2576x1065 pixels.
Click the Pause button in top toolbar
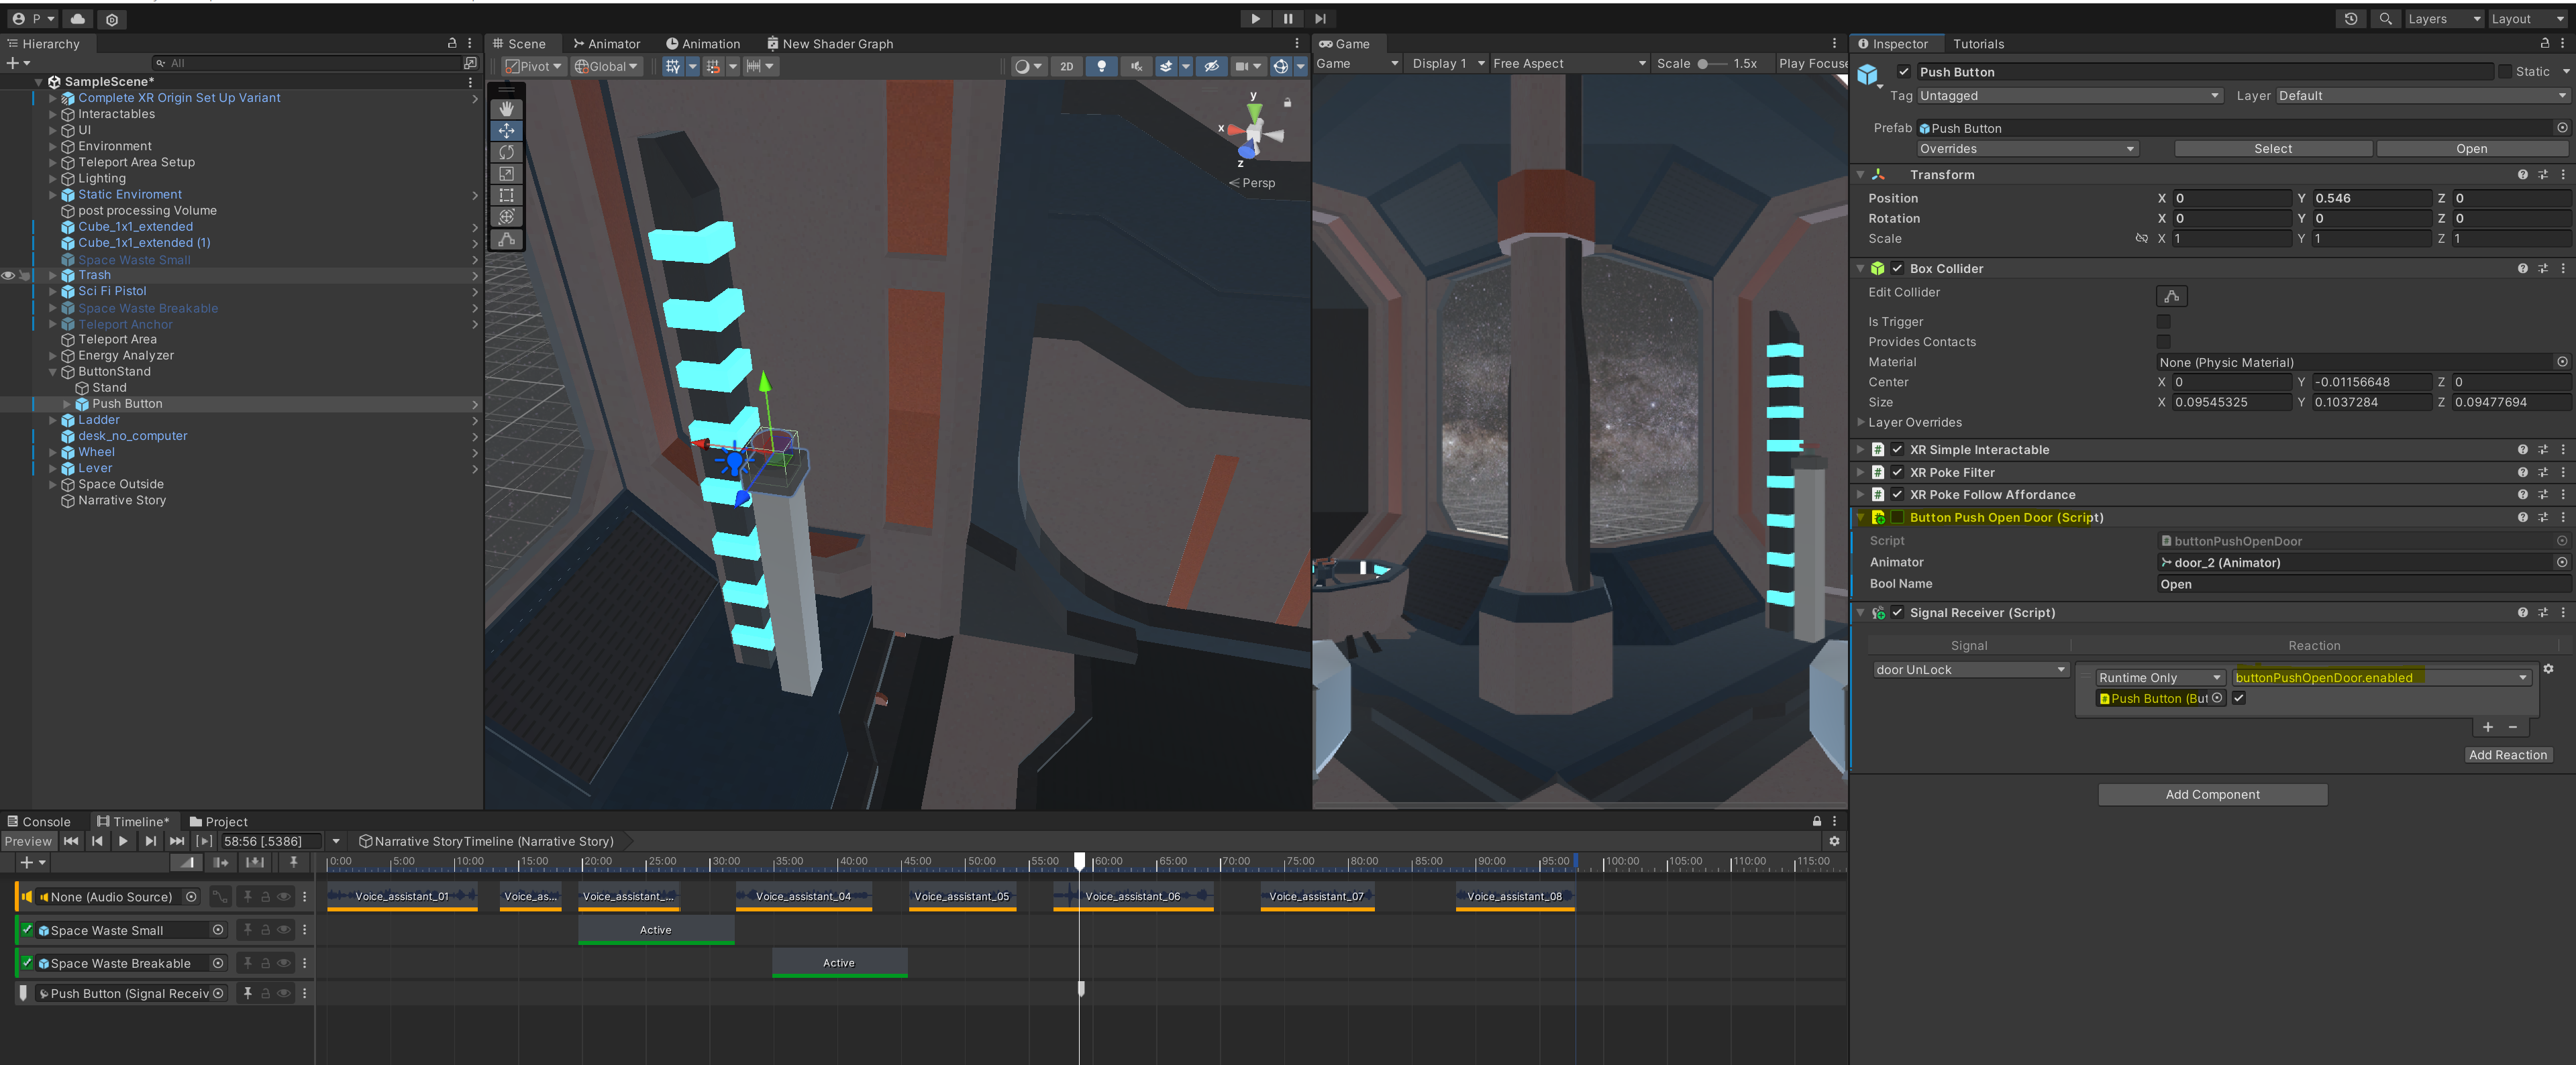pos(1287,19)
